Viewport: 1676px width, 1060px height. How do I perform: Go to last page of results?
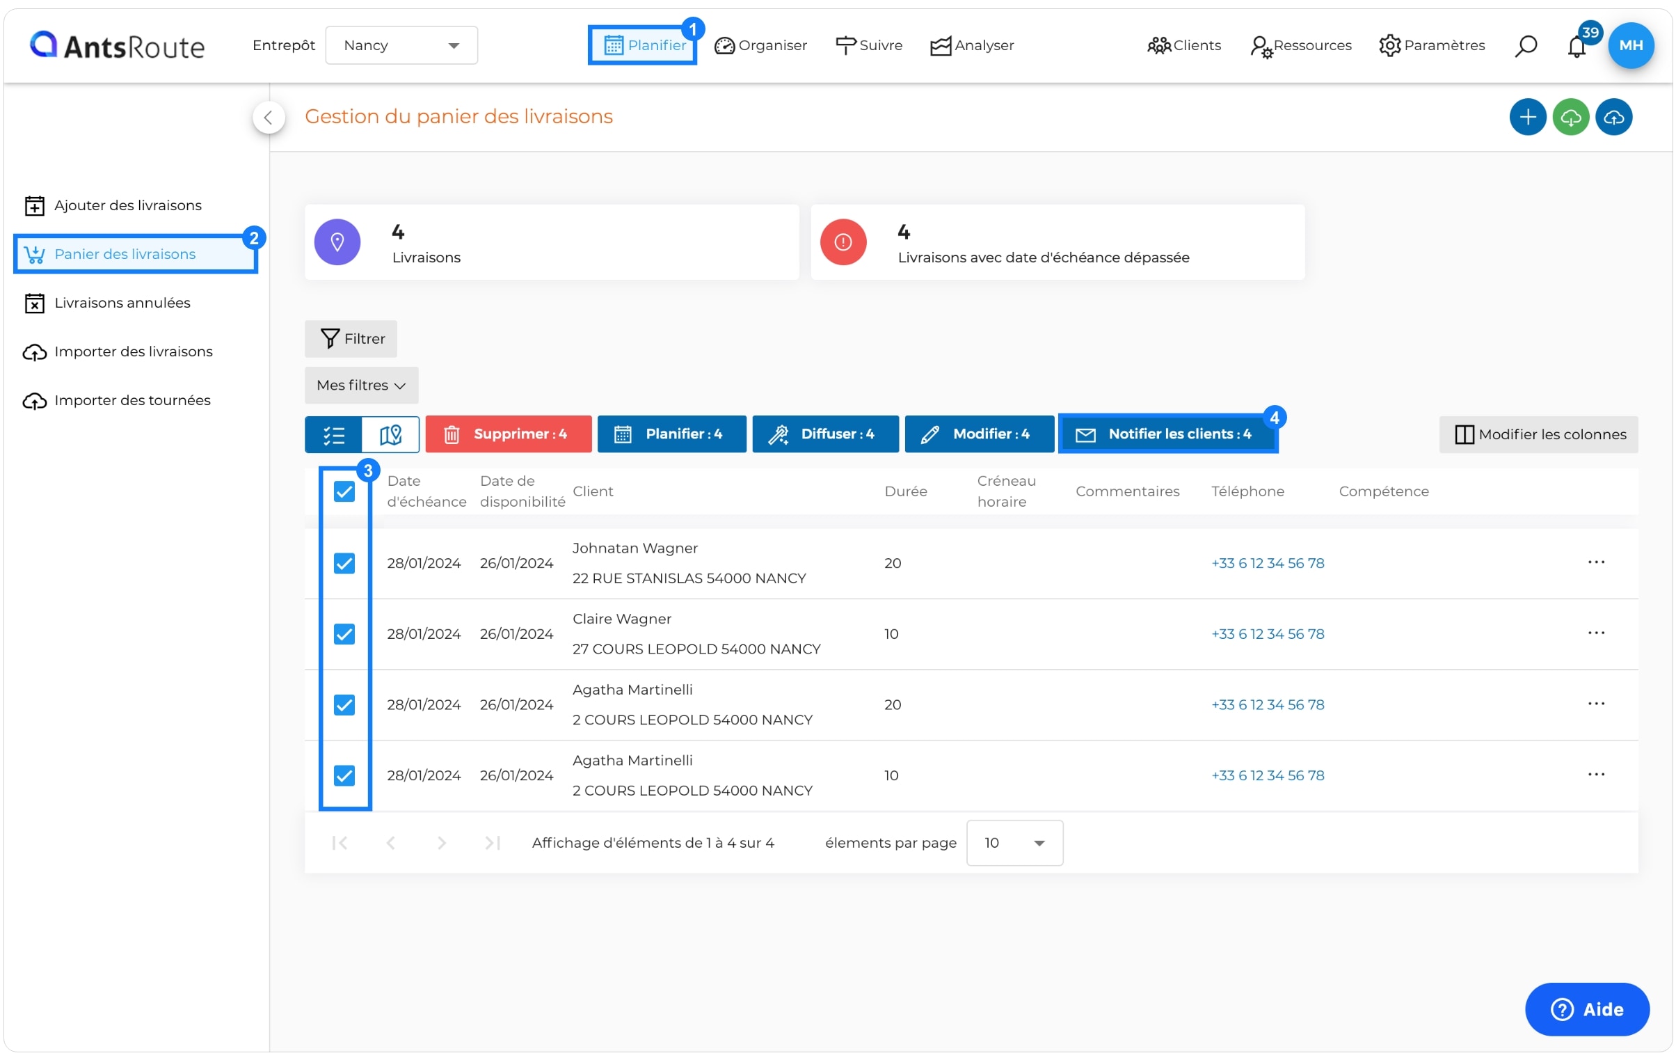coord(493,843)
